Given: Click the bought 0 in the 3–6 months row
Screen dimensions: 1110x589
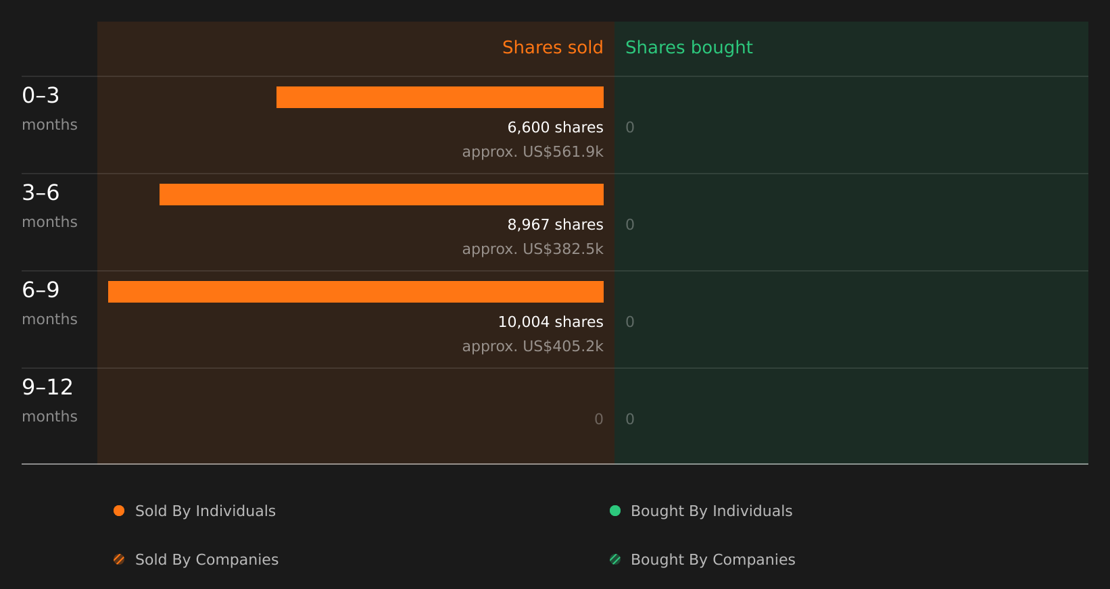Looking at the screenshot, I should coord(630,224).
